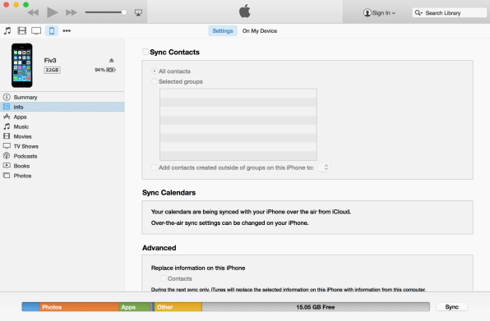Image resolution: width=490 pixels, height=321 pixels.
Task: Open the three-dots more menu
Action: coord(67,30)
